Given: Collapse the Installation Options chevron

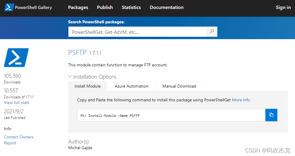Looking at the screenshot, I should coord(70,77).
